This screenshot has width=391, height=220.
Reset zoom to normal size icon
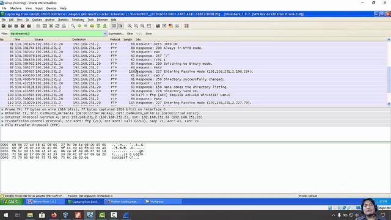click(x=142, y=26)
